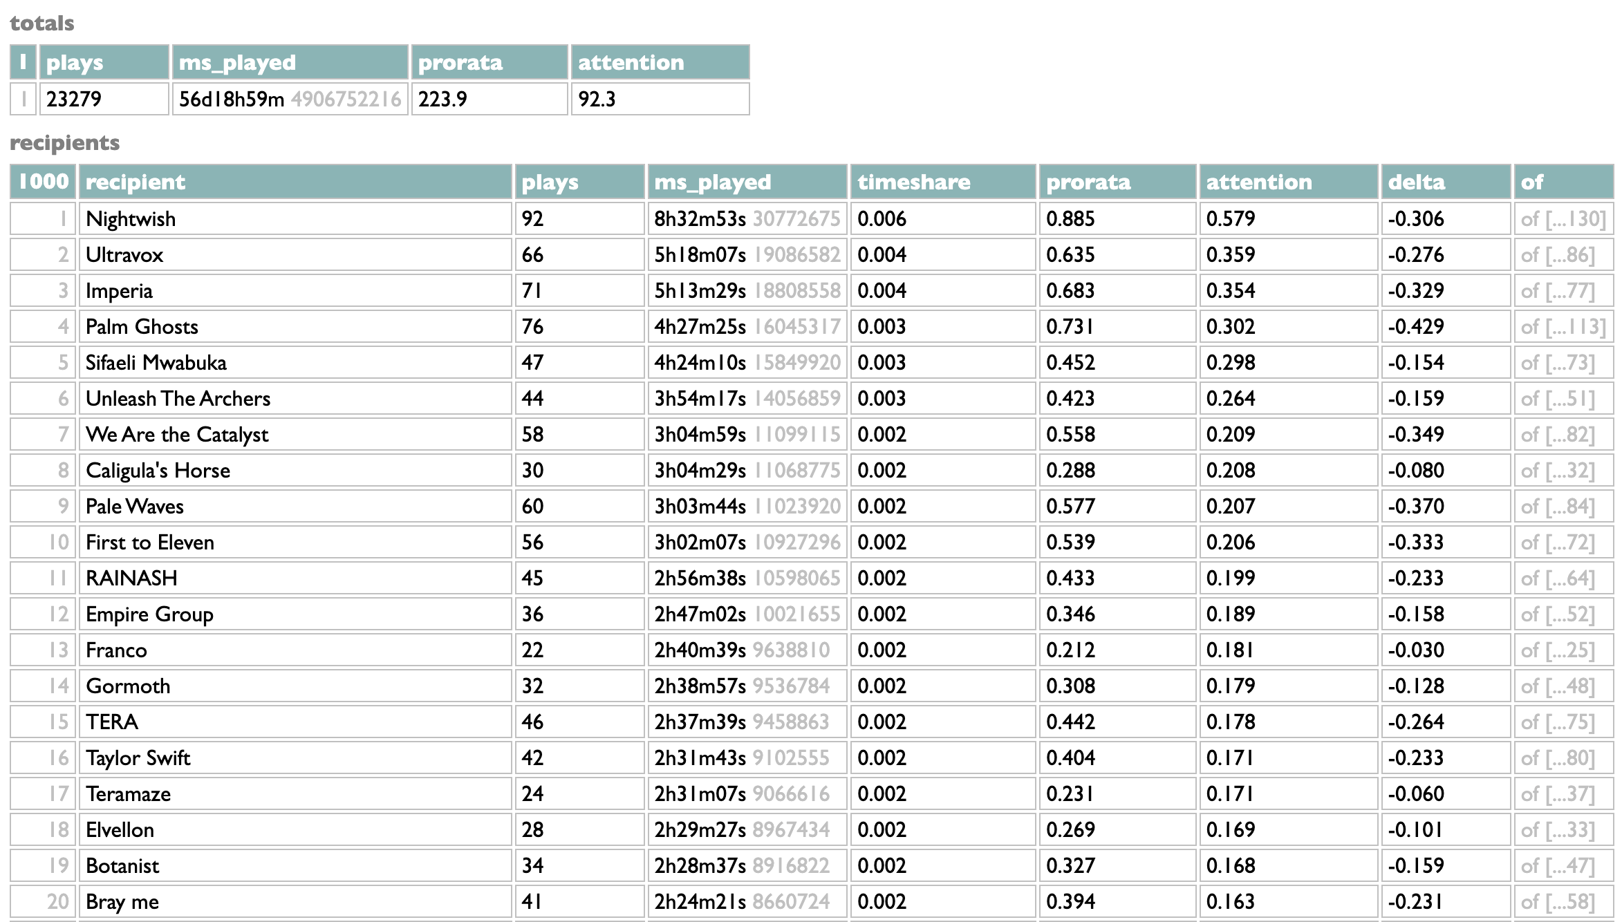1622x922 pixels.
Task: Click the prorata header in recipients table
Action: pyautogui.click(x=1117, y=182)
